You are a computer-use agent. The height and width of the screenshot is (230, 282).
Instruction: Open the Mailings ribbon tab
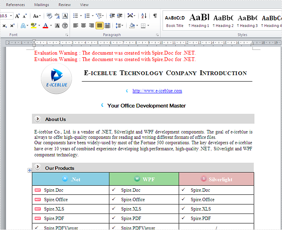(x=42, y=5)
